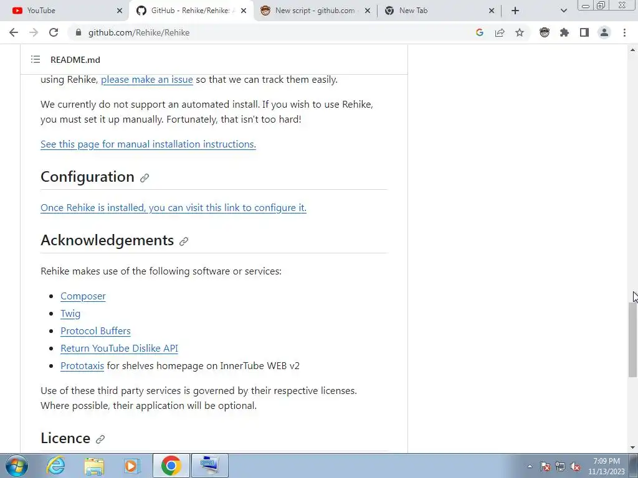Open manual installation instructions link

(x=148, y=144)
